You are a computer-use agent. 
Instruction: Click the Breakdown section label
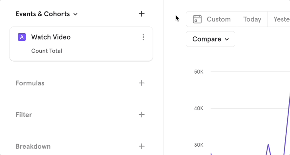[33, 147]
